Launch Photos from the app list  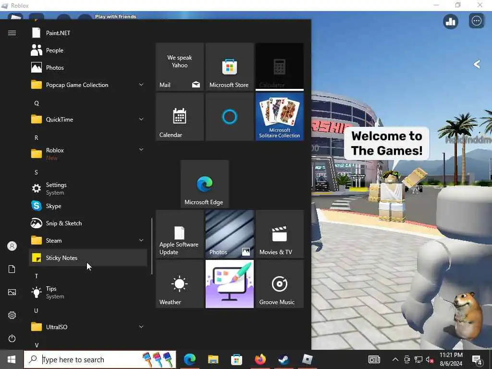(88, 67)
